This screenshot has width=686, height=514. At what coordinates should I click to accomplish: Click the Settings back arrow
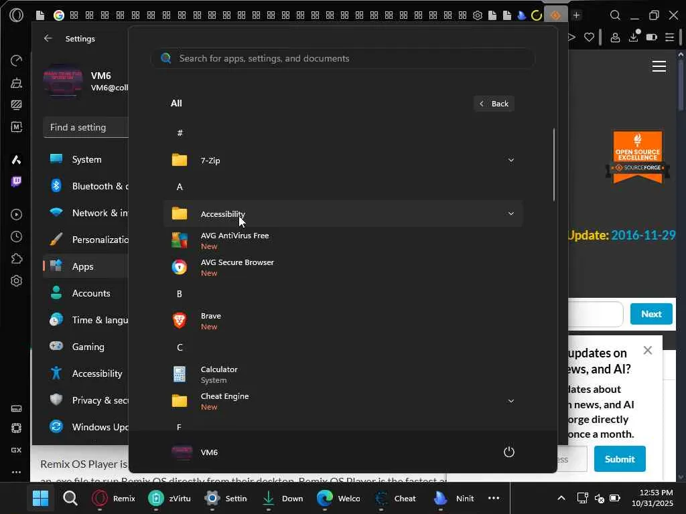(x=48, y=38)
